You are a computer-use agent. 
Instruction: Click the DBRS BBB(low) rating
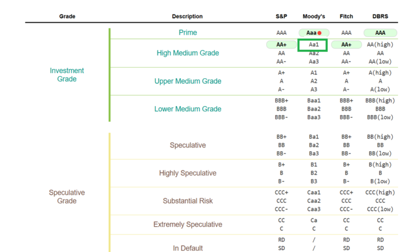[380, 117]
